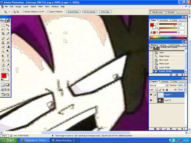
Task: Select the Ellipse shape tool
Action: pyautogui.click(x=8, y=60)
